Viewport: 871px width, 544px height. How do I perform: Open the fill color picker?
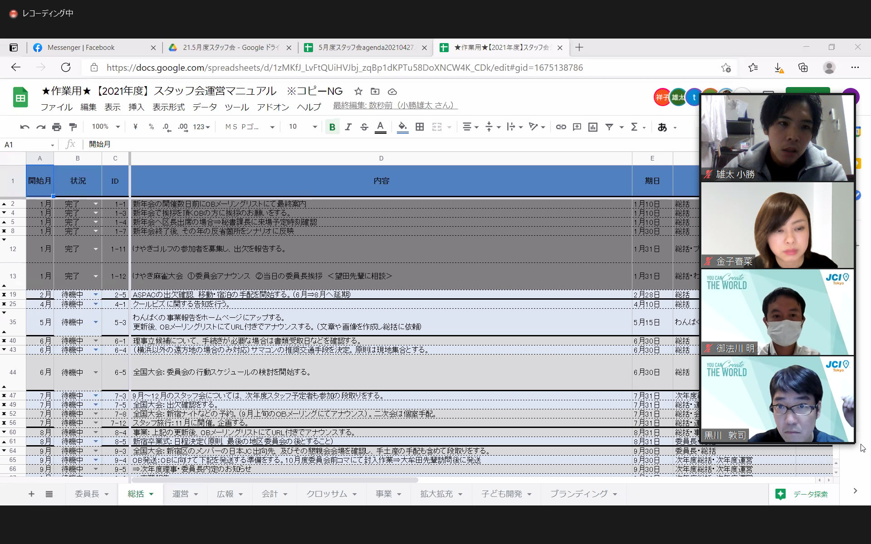[402, 127]
